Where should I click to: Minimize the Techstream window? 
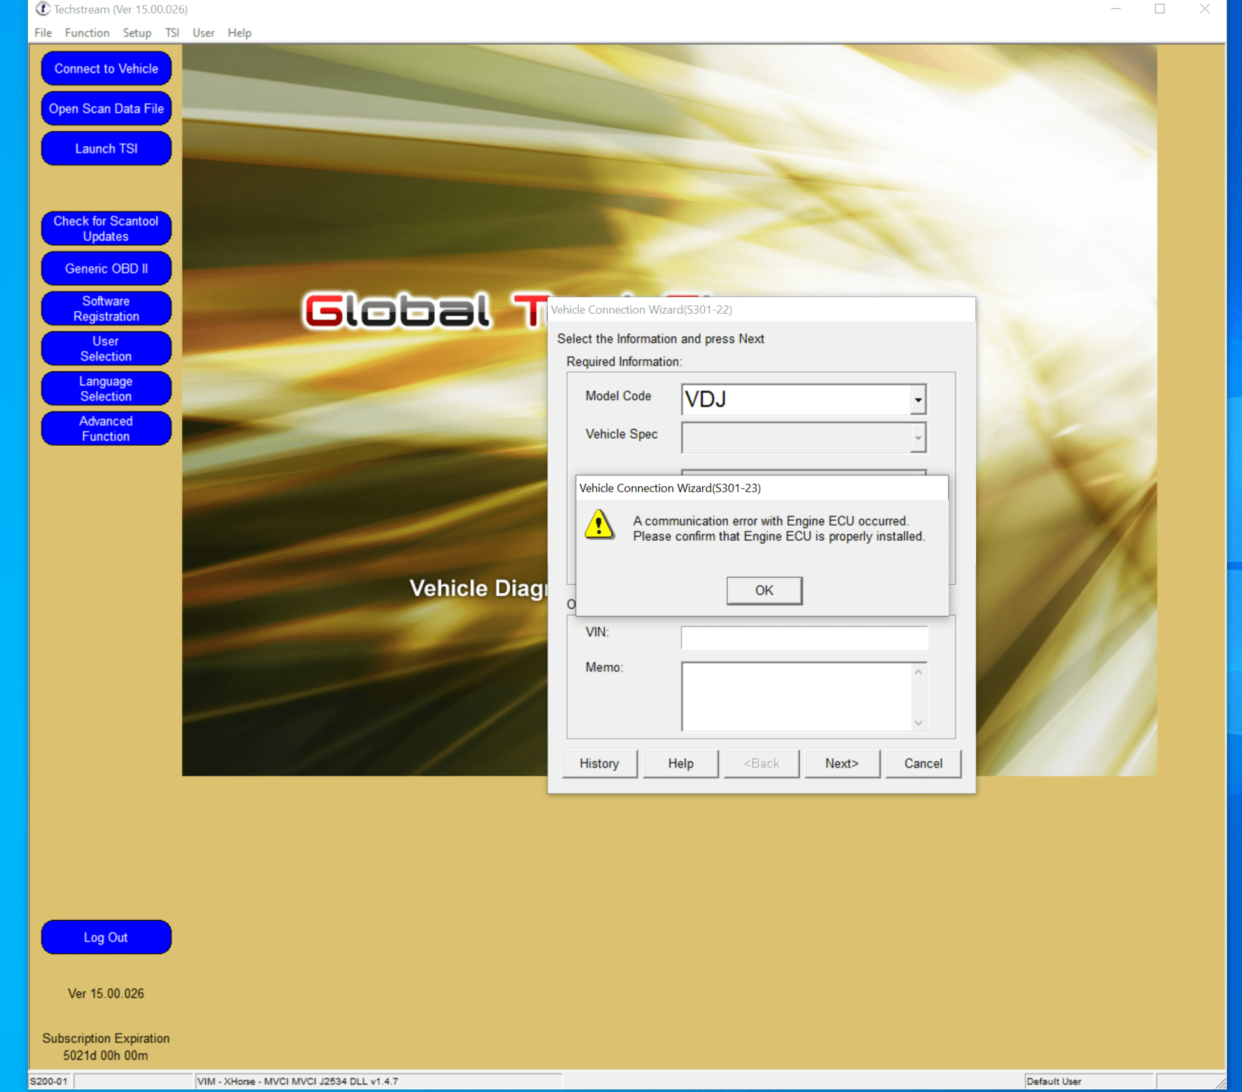click(x=1116, y=9)
